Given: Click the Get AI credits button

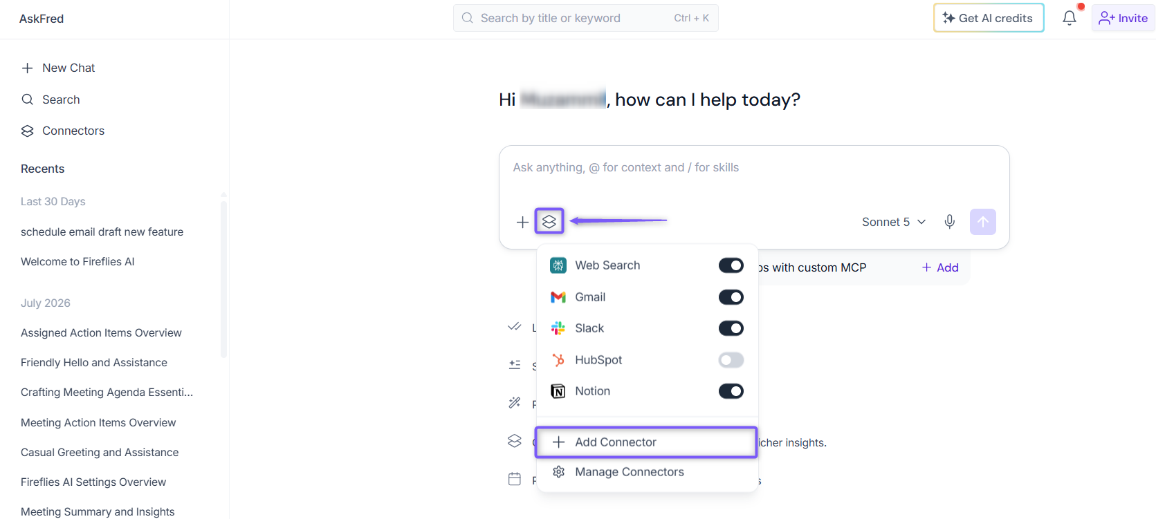Looking at the screenshot, I should 989,18.
